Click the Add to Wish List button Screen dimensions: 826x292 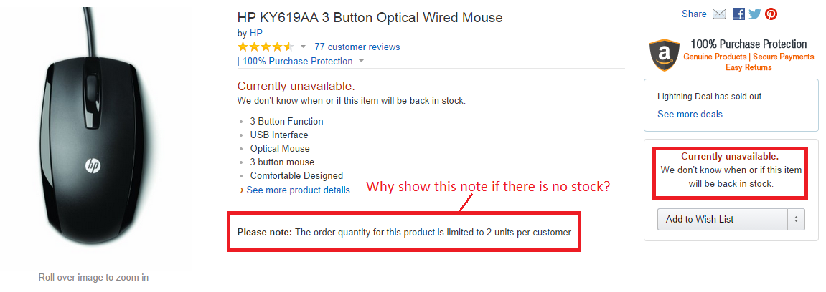click(x=723, y=220)
